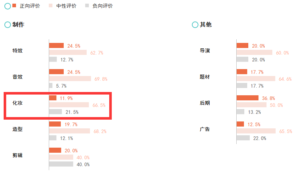Click the 其他 section heading

click(x=206, y=25)
